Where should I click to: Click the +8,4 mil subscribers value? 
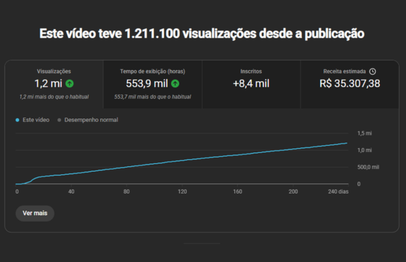click(251, 83)
